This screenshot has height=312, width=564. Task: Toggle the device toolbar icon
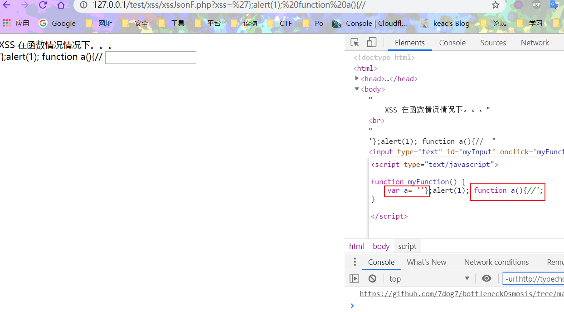click(x=372, y=43)
